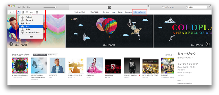The width and height of the screenshot is (219, 95).
Task: Select インターネットラジオ from the popup menu
Action: (31, 32)
